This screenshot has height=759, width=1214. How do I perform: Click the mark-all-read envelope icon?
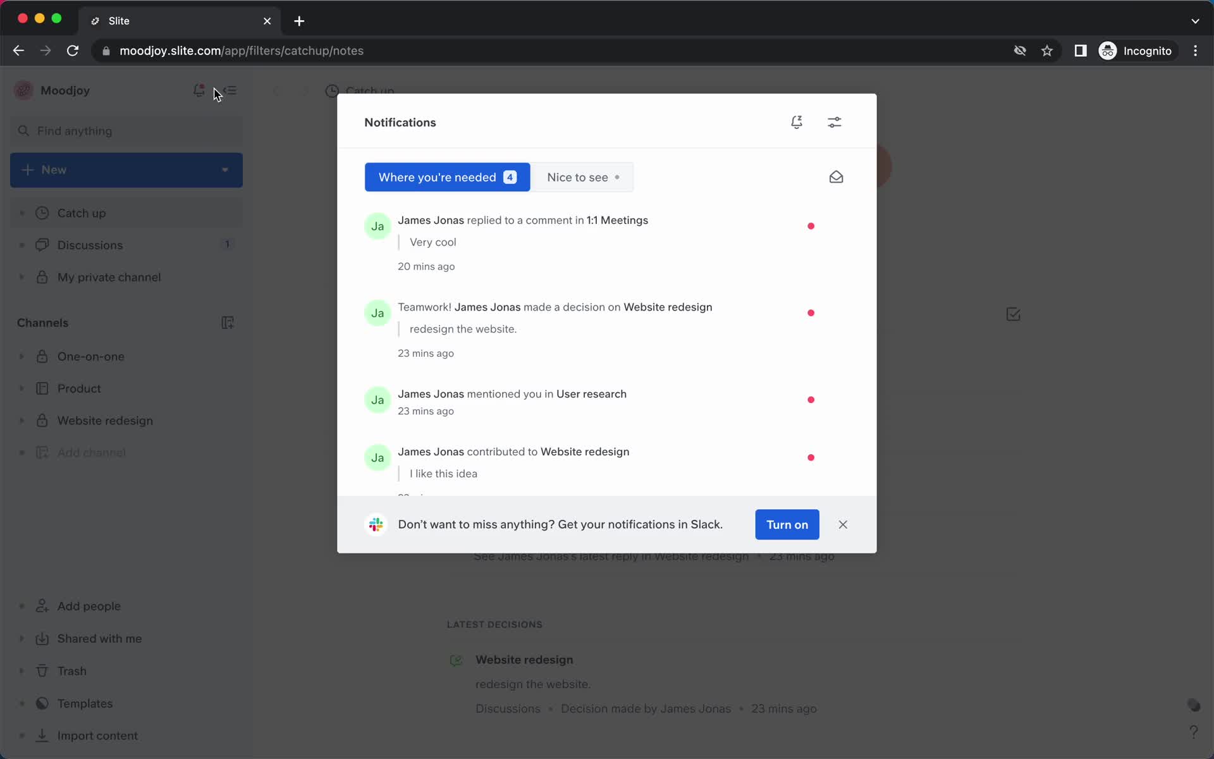[x=835, y=176]
